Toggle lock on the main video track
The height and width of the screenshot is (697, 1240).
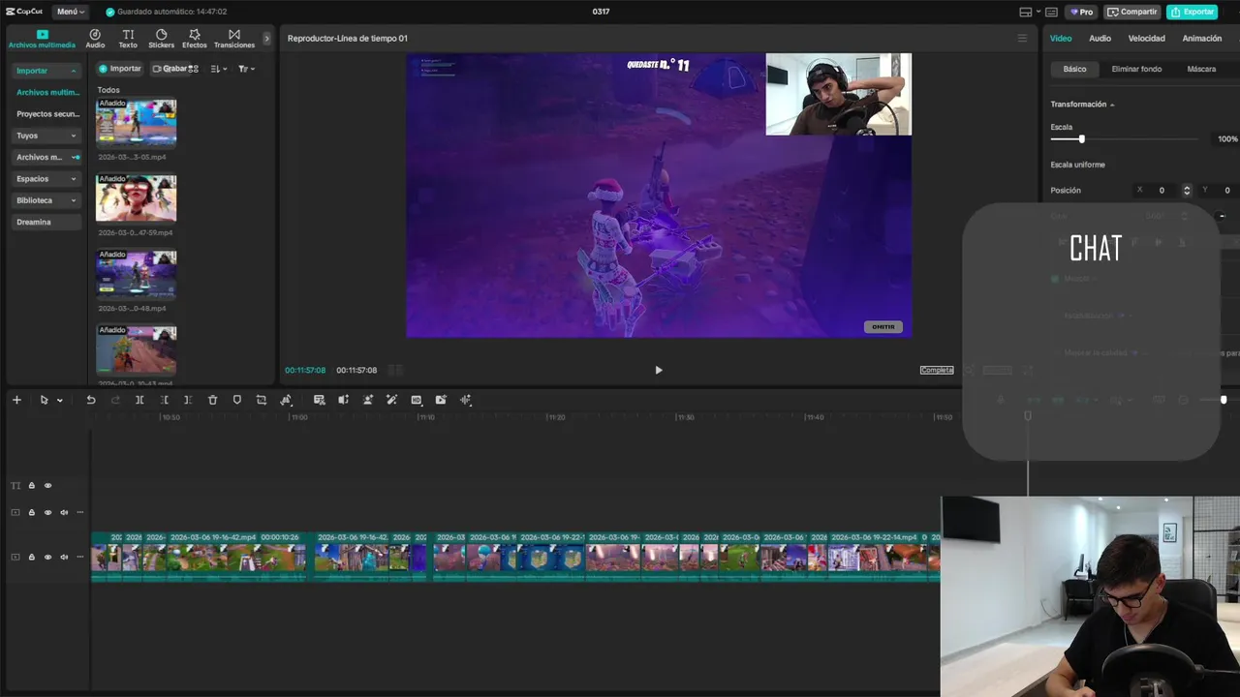pos(31,557)
